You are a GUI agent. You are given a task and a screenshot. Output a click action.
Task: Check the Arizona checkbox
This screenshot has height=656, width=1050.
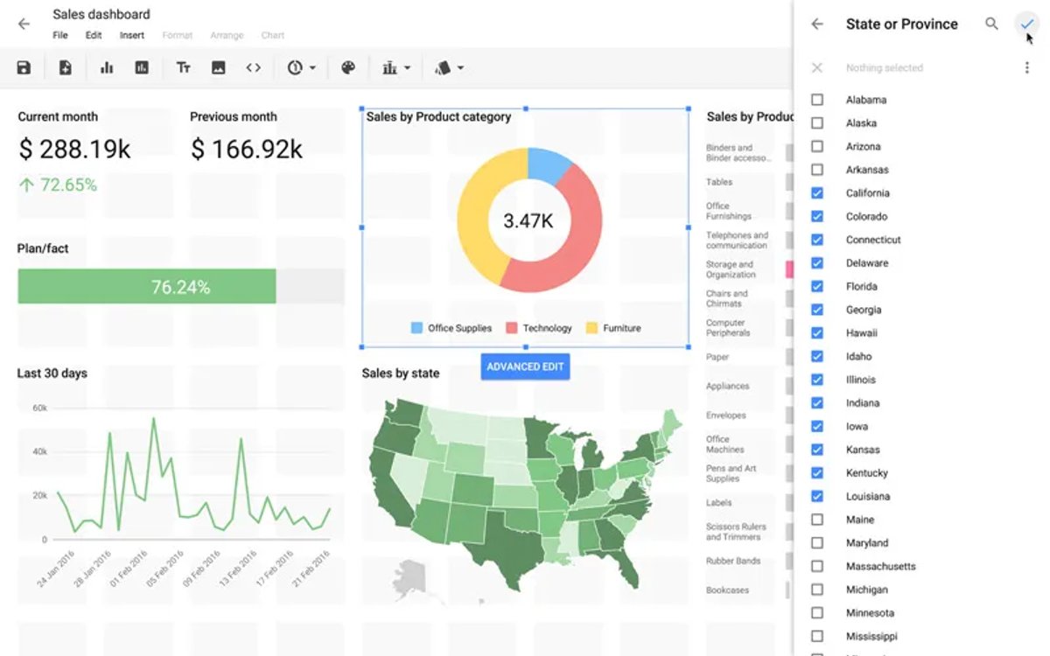817,146
